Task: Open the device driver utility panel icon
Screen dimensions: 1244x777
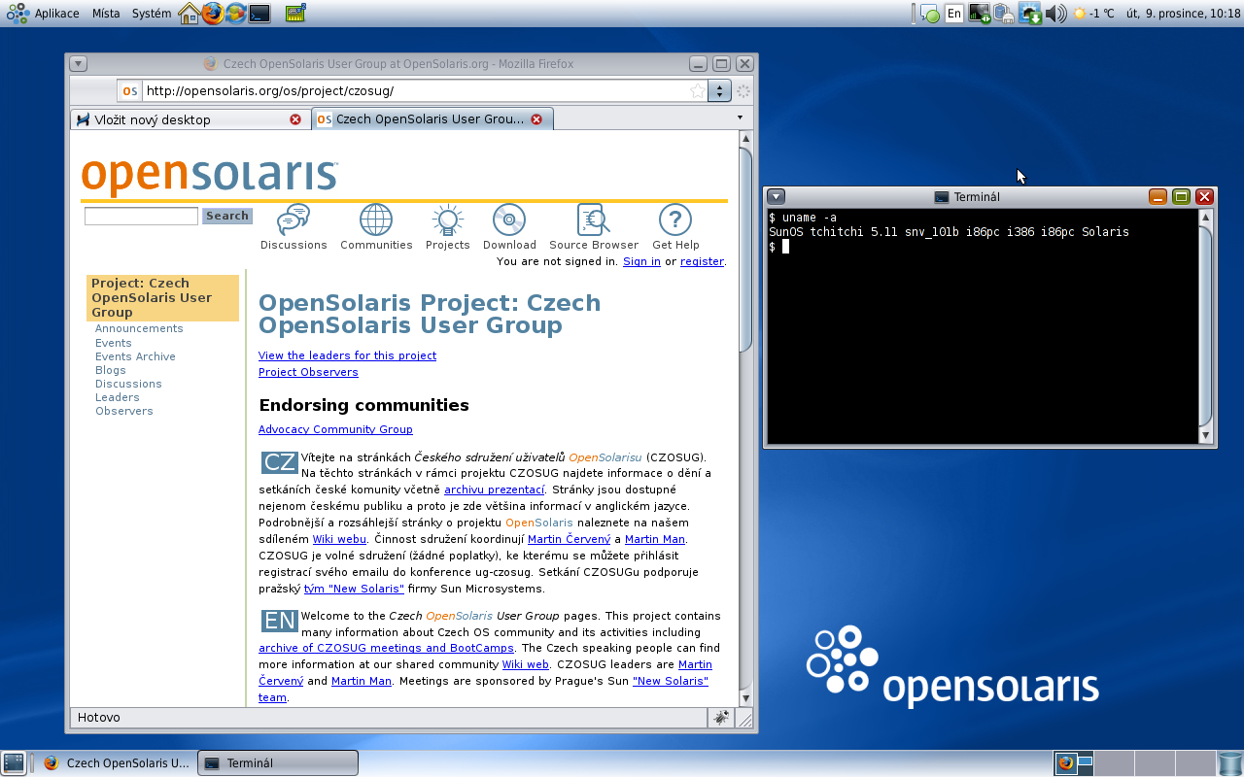Action: click(296, 14)
